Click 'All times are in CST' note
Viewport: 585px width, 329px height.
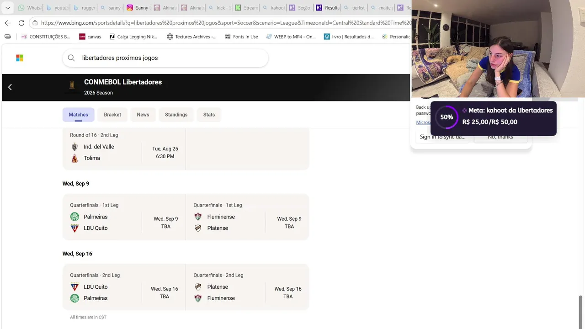point(88,317)
